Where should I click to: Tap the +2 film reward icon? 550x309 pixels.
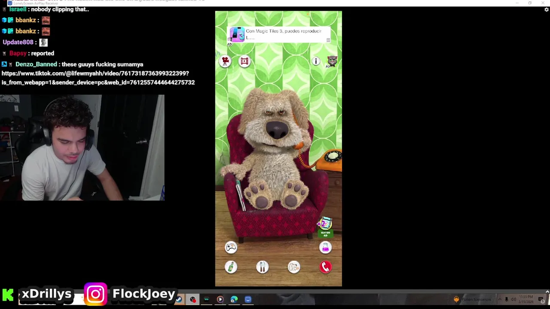324,223
